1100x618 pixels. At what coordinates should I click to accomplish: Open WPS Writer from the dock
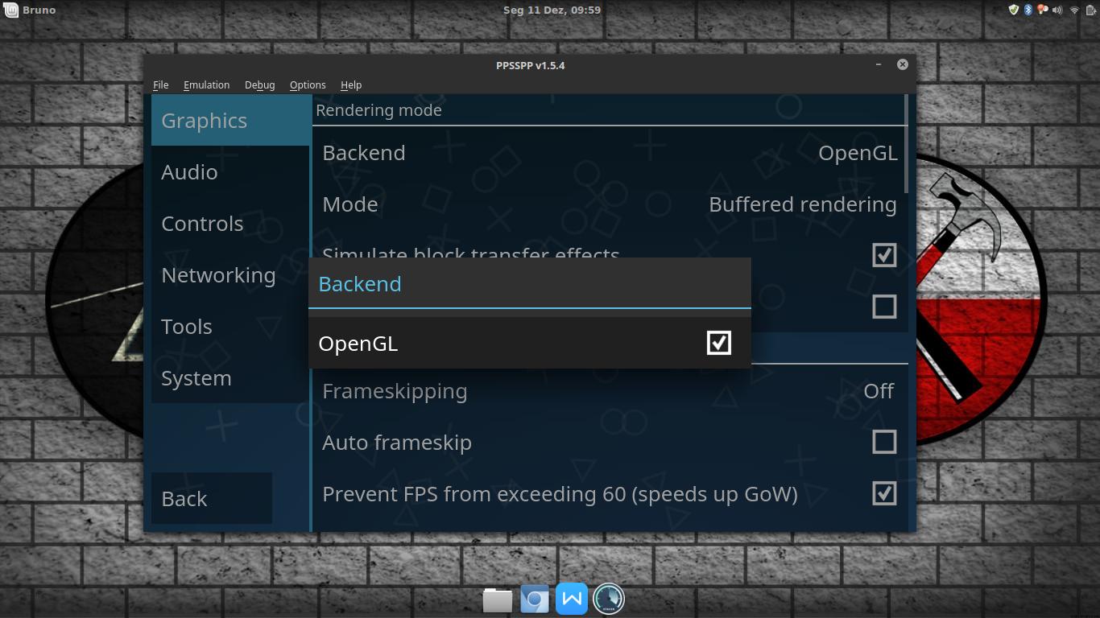click(x=572, y=599)
